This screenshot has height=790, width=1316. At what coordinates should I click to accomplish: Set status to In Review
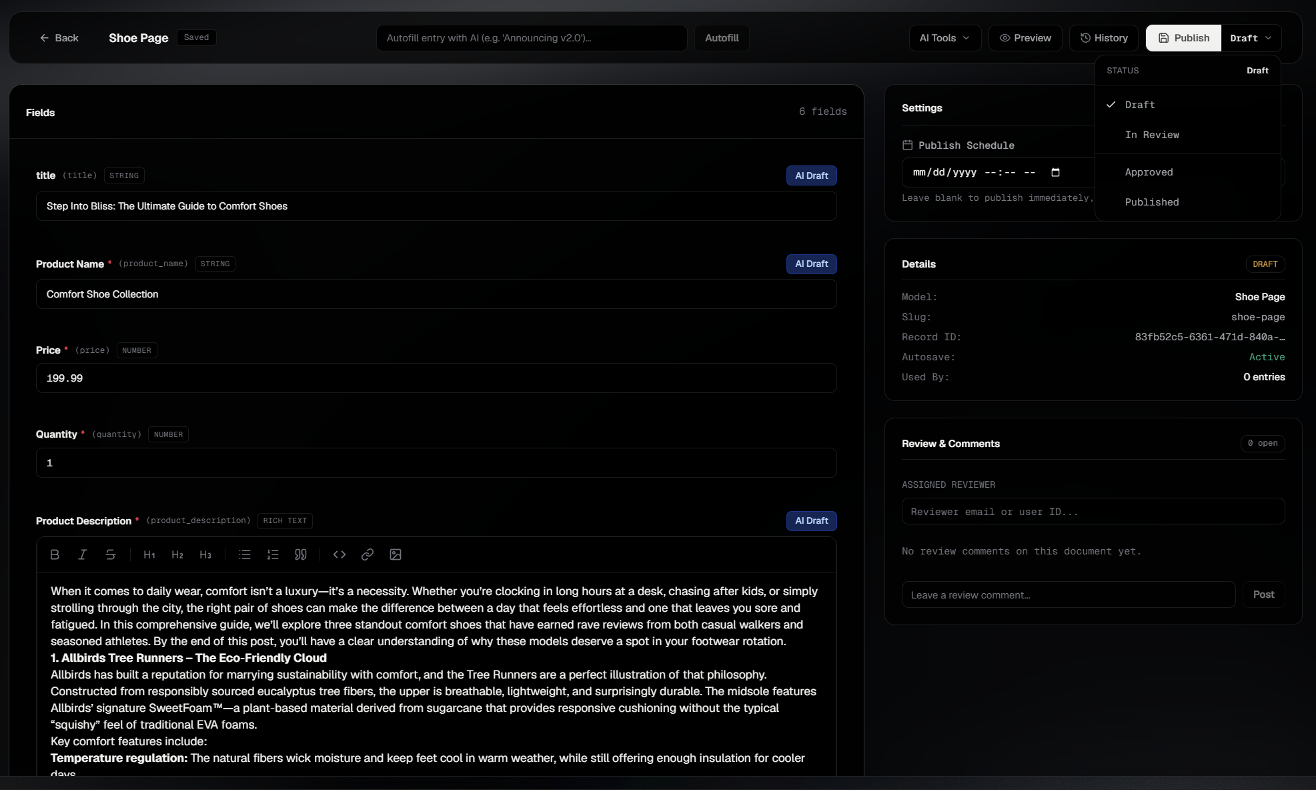[x=1188, y=135]
